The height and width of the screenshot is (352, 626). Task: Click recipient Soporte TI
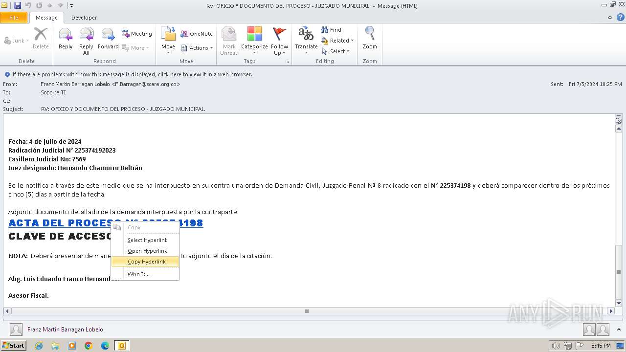coord(53,92)
